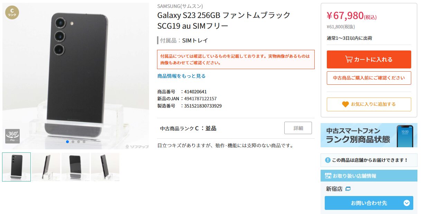Open 詳細 for used rank C
Viewport: 424px width, 214px height.
pos(298,128)
